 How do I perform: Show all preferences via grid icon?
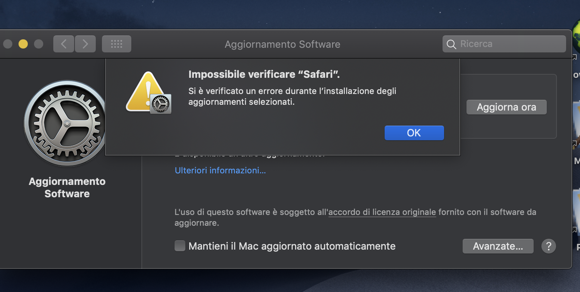(116, 44)
